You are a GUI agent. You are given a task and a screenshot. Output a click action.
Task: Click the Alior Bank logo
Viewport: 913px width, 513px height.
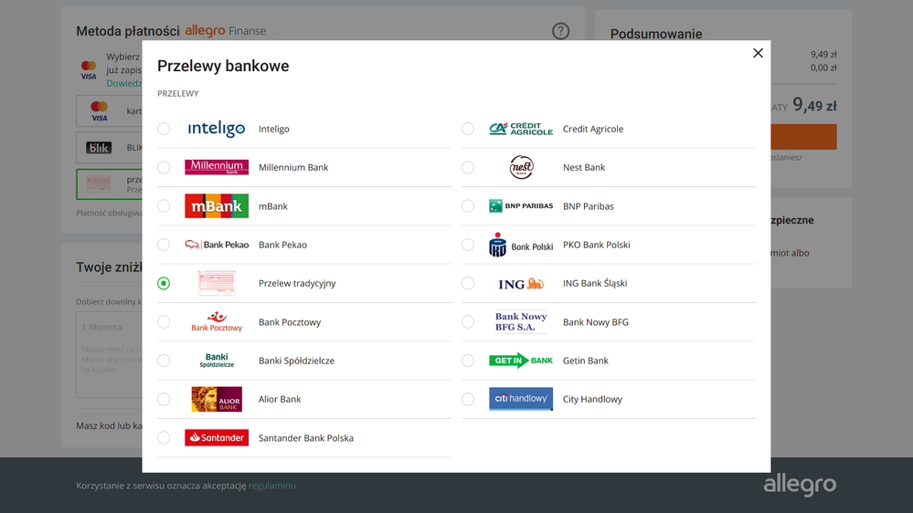[216, 399]
